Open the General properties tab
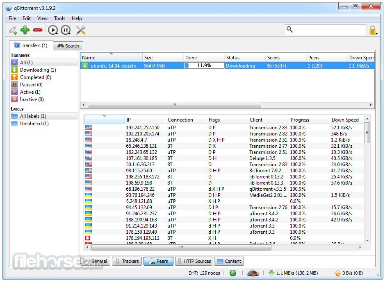 pos(96,261)
